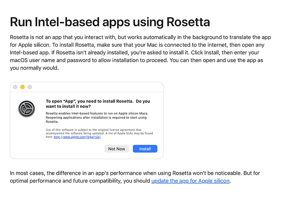291x197 pixels.
Task: Open the apple.com/legal/sla link in dialog
Action: (77, 137)
